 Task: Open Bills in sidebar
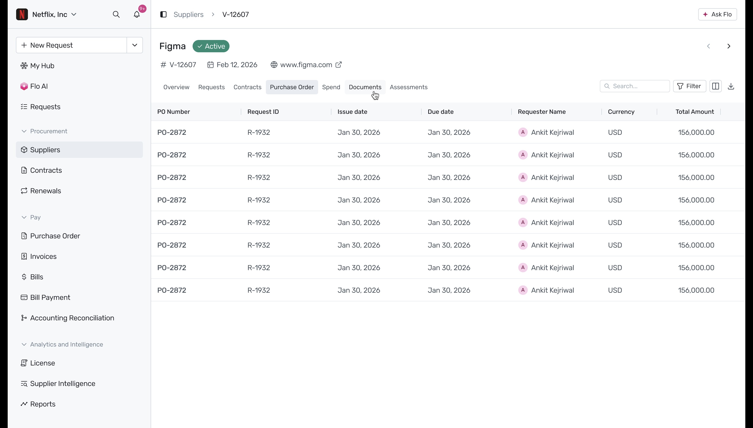pos(79,277)
